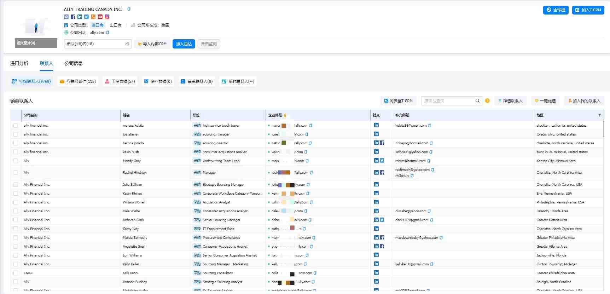Open the 我的联系人(--) sub-tab
Screen dimensions: 610x294
coord(238,81)
